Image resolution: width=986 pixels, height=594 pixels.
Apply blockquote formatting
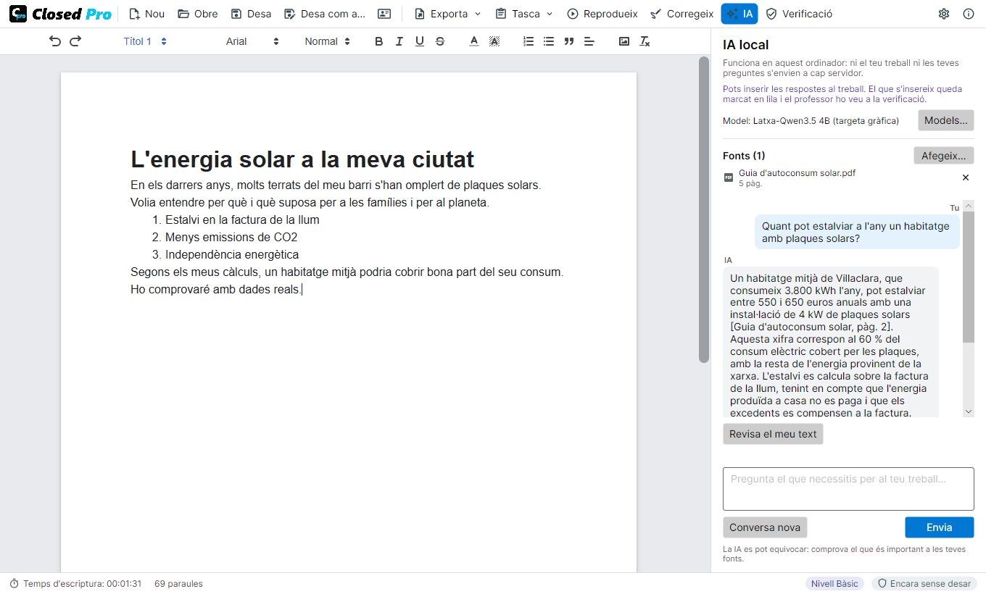569,41
